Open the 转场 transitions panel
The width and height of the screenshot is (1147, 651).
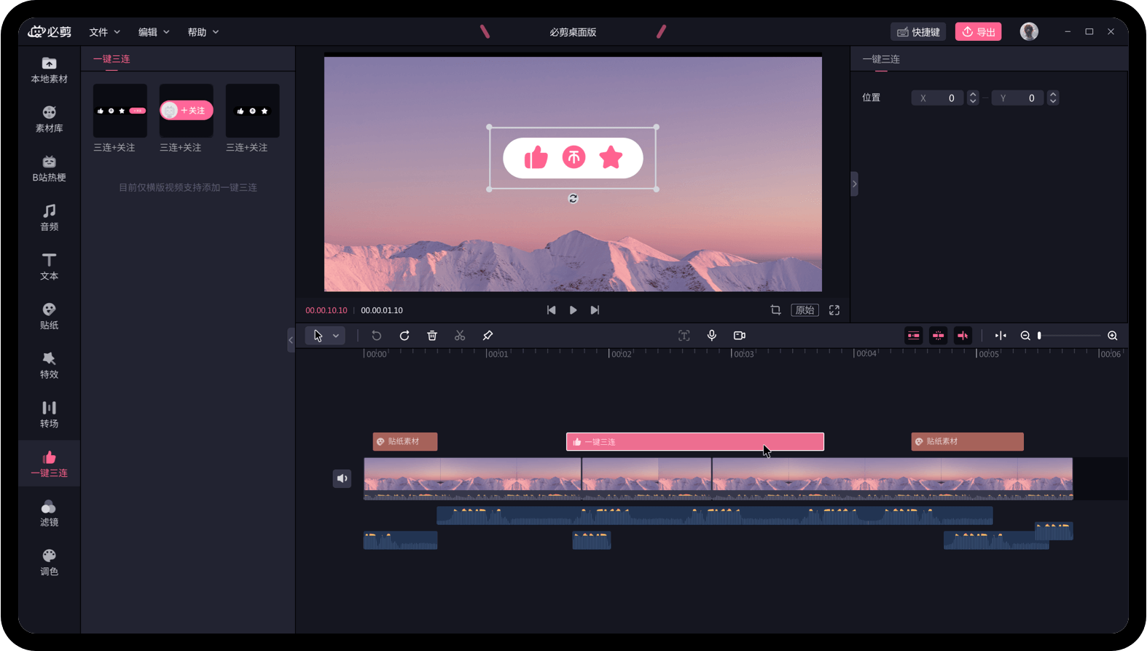[x=49, y=414]
